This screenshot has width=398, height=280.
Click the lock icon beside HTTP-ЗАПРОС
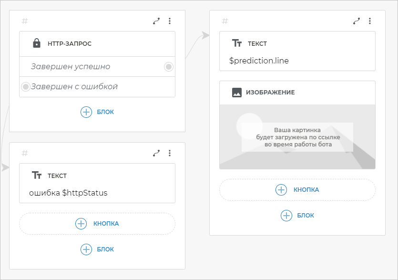click(36, 43)
